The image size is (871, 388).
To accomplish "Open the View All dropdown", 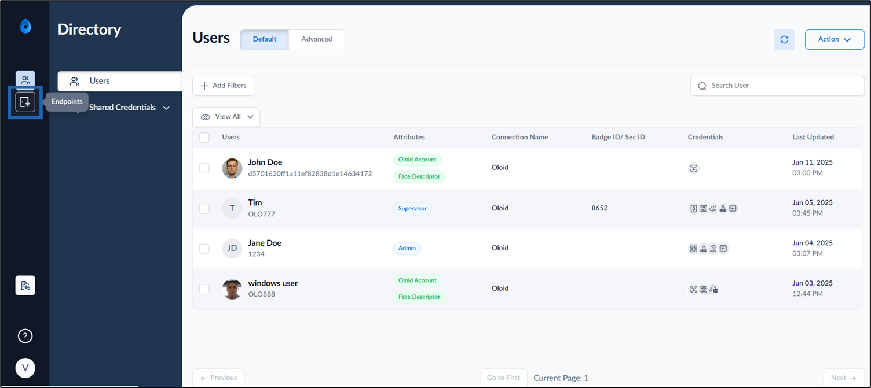I will [x=226, y=117].
